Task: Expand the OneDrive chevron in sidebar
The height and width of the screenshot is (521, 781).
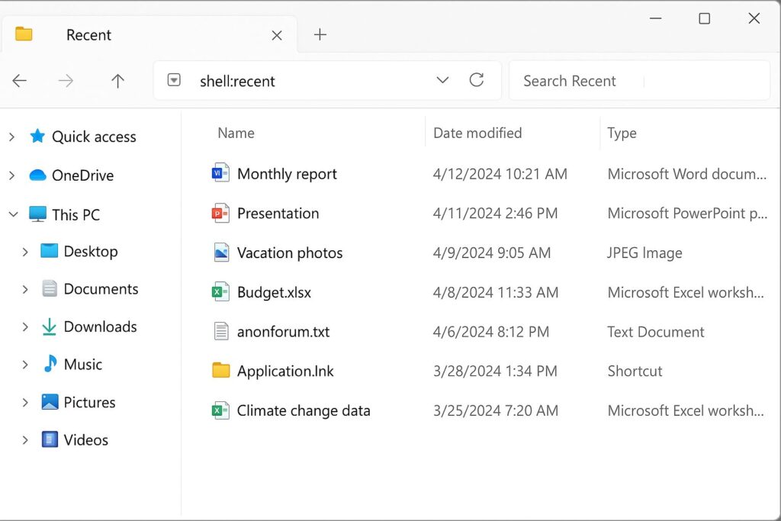Action: click(11, 175)
